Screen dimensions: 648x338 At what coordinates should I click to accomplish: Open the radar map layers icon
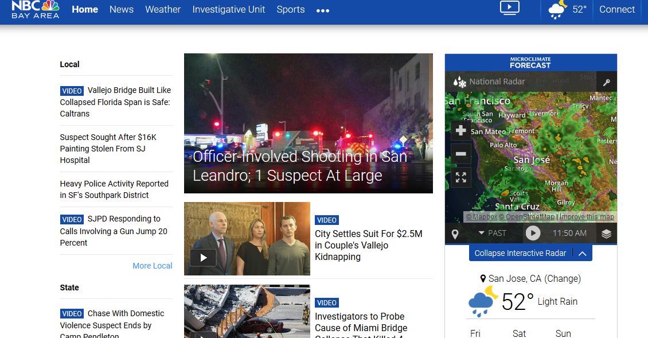(x=606, y=234)
